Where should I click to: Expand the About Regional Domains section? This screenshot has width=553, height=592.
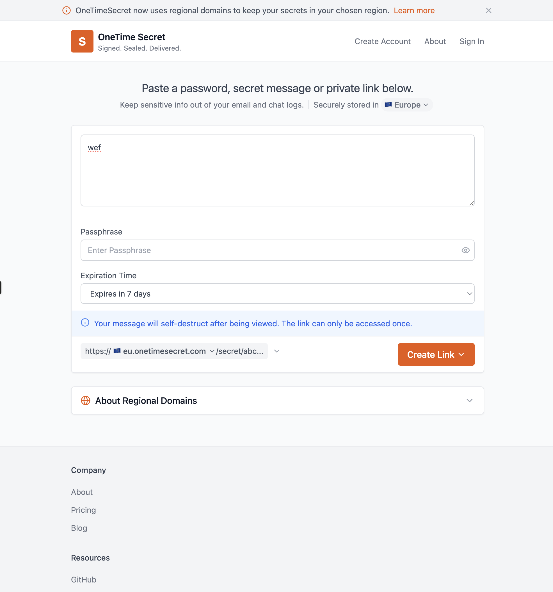(469, 400)
